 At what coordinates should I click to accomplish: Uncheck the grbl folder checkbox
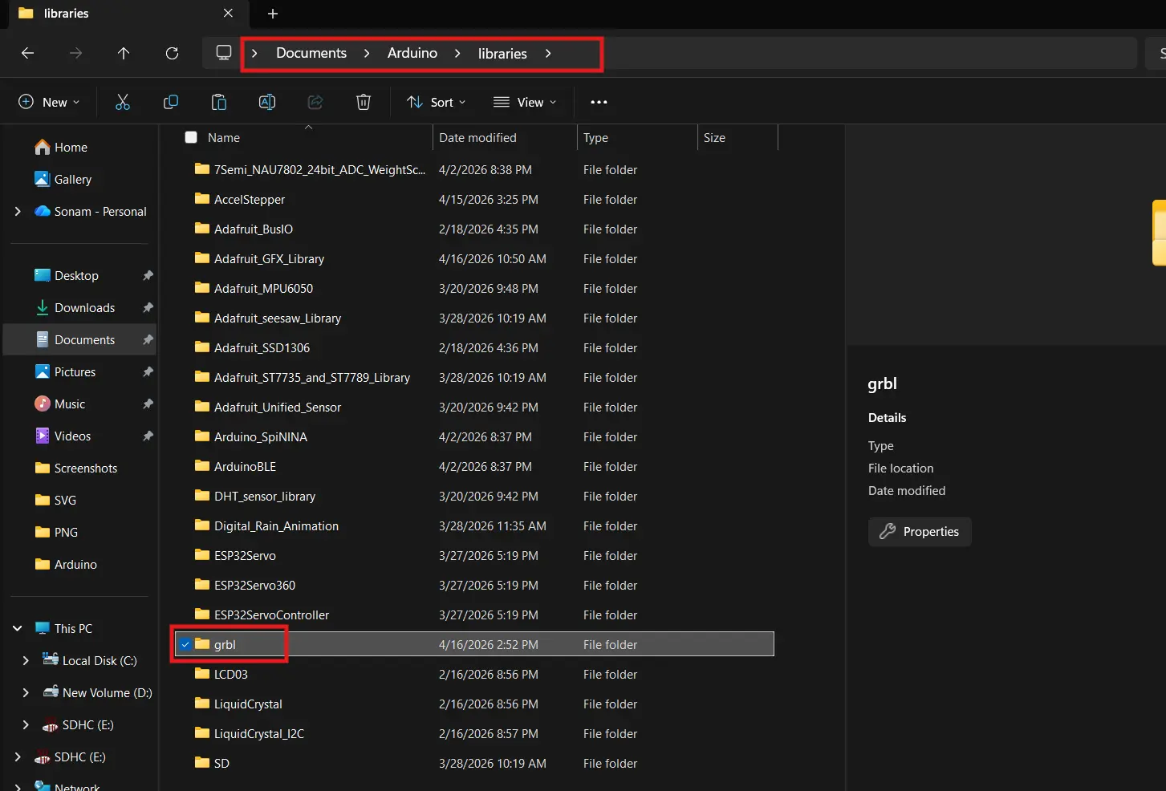pos(185,644)
